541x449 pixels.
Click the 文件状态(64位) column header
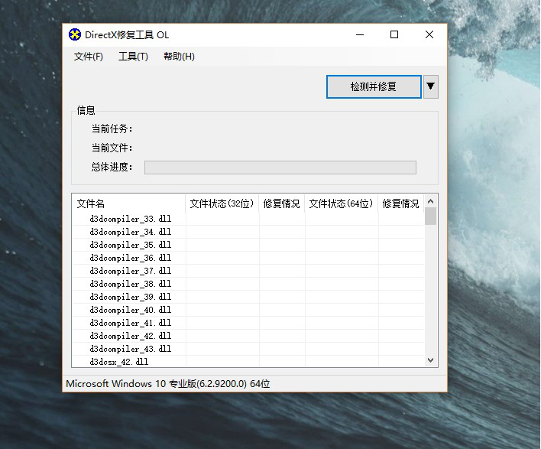coord(341,203)
